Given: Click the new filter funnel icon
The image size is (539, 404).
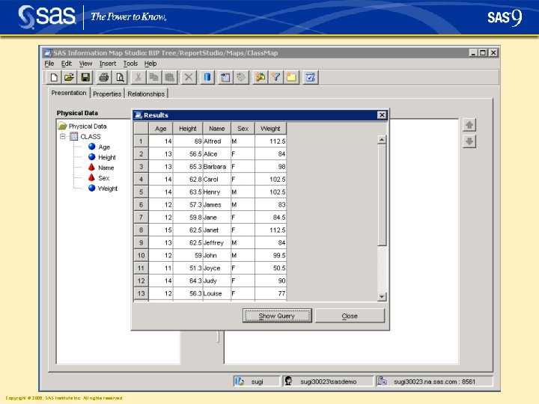Looking at the screenshot, I should click(275, 77).
